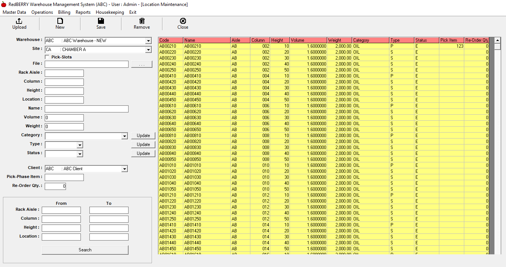Click the Rack Aisle To search field
The width and height of the screenshot is (506, 267).
[x=109, y=210]
